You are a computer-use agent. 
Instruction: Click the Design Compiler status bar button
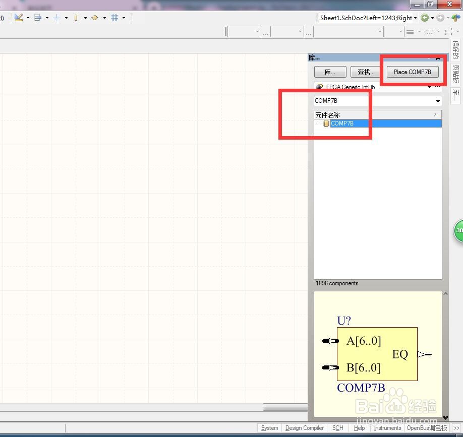coord(305,428)
